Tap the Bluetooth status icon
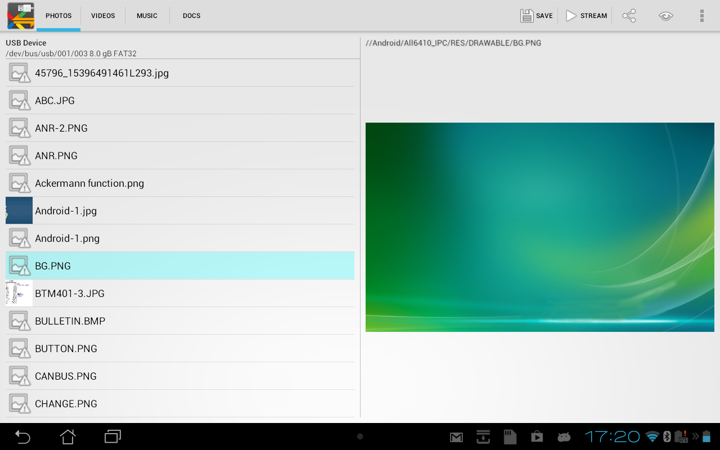 point(668,436)
